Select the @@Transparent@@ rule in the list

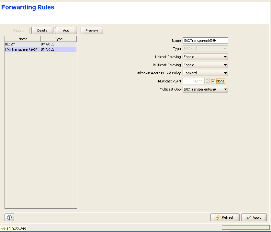point(23,49)
